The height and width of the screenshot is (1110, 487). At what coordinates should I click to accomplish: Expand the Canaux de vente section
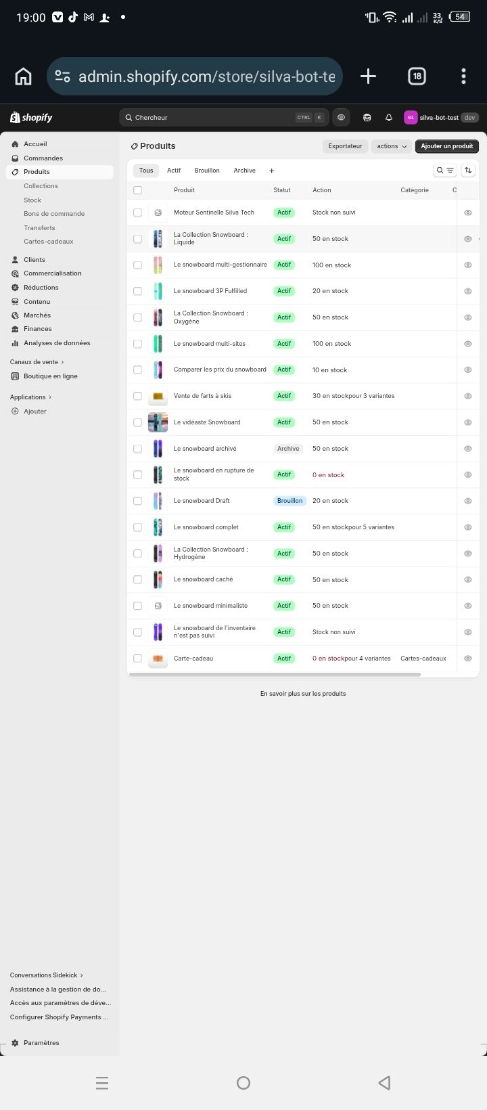tap(37, 362)
